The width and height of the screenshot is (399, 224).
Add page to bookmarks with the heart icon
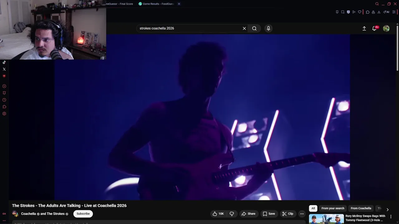pos(359,12)
